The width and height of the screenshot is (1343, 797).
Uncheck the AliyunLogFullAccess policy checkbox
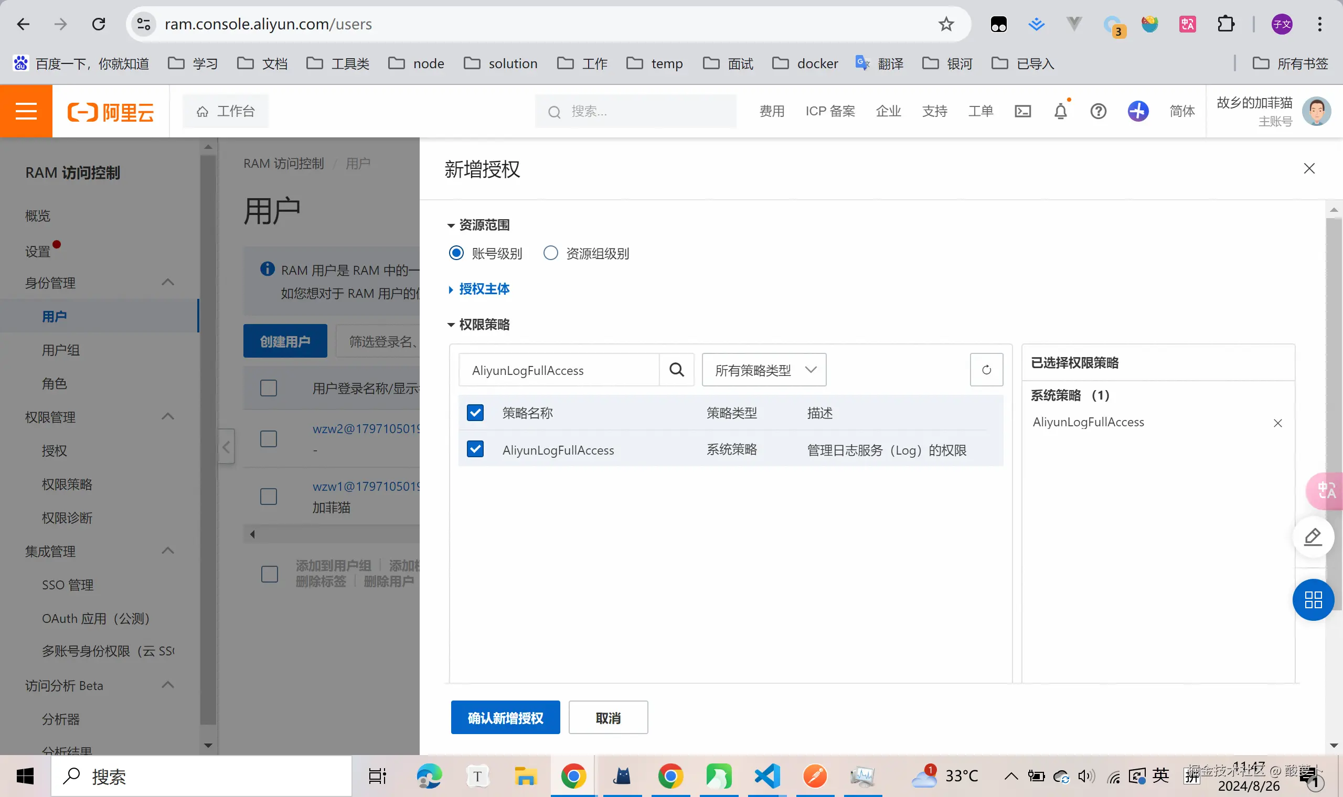[x=475, y=449]
